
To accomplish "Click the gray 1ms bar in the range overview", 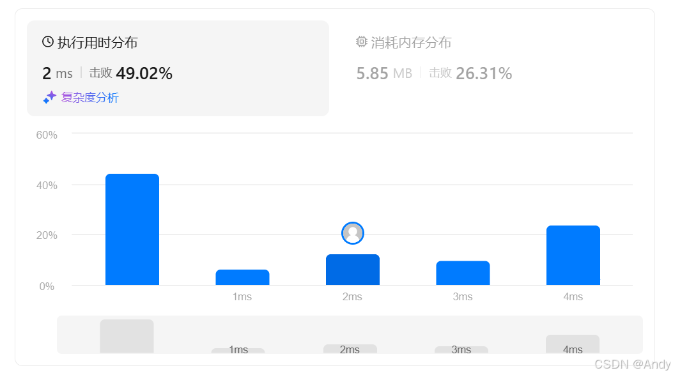I will click(238, 350).
